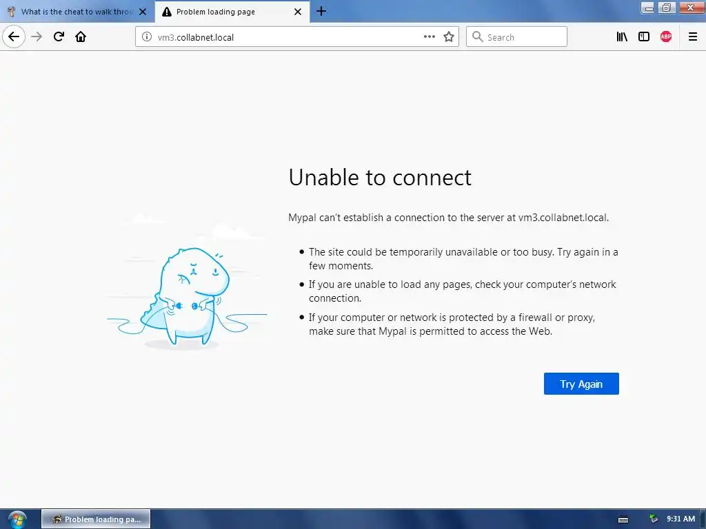Select the browser taskbar button 'Problem loading pa...'
The height and width of the screenshot is (529, 706).
click(96, 519)
